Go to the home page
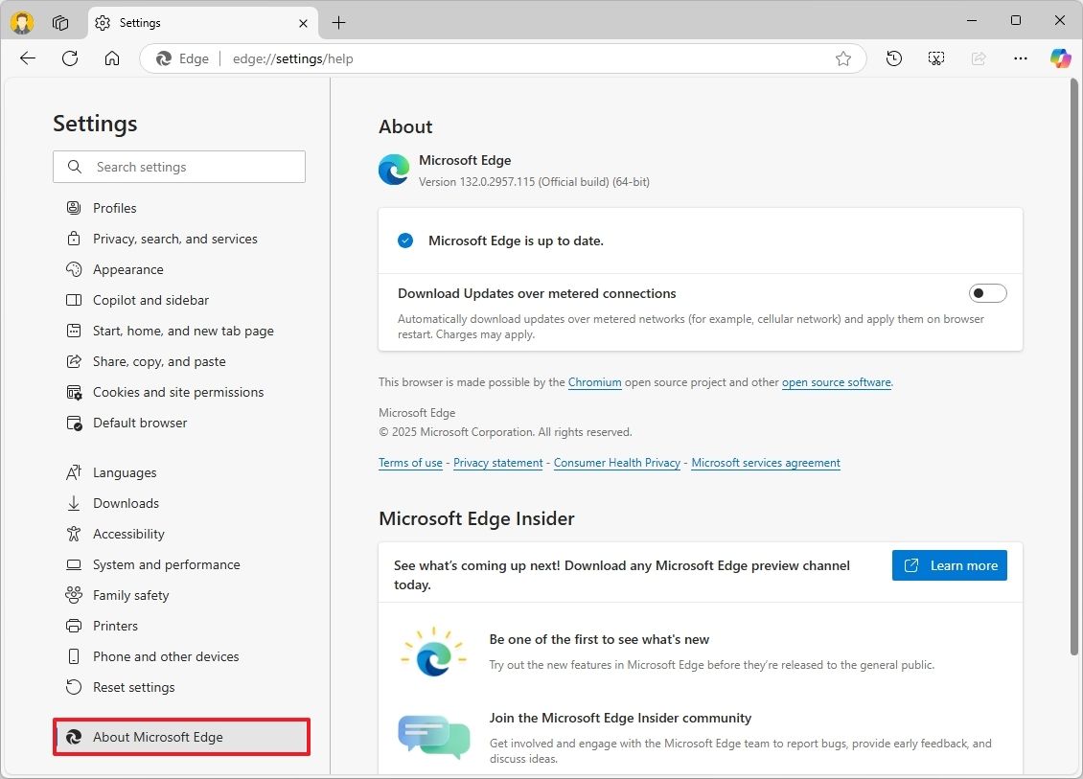Image resolution: width=1083 pixels, height=779 pixels. pos(112,58)
